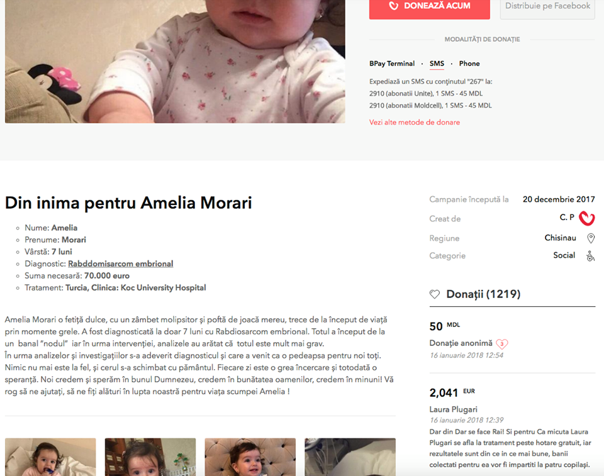Viewport: 604px width, 476px height.
Task: Open the second gallery thumbnail
Action: [x=150, y=457]
